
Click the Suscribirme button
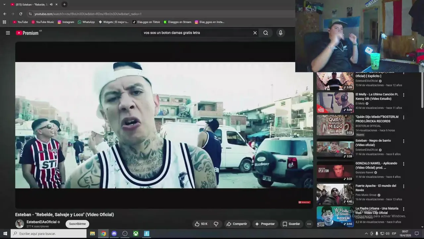(77, 224)
